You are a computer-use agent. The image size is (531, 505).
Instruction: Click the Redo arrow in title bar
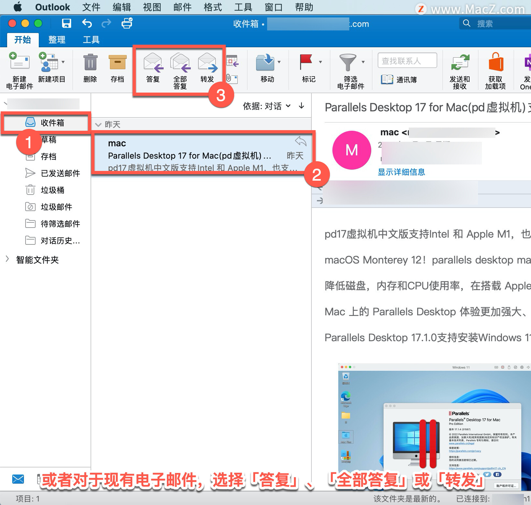click(x=106, y=23)
